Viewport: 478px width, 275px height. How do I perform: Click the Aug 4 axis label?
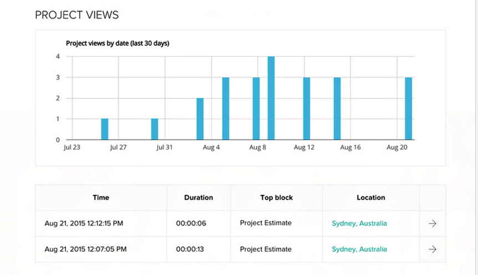[x=211, y=147]
